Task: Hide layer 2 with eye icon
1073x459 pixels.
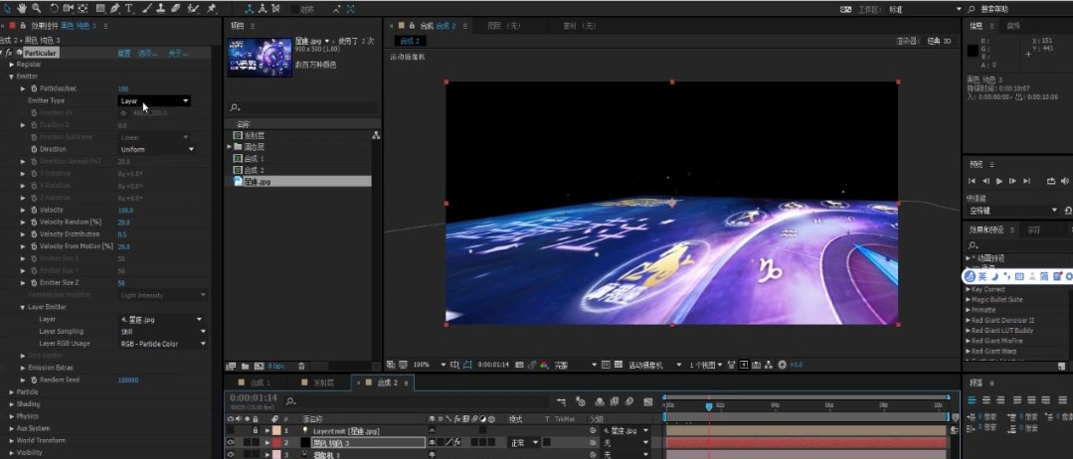Action: (230, 442)
